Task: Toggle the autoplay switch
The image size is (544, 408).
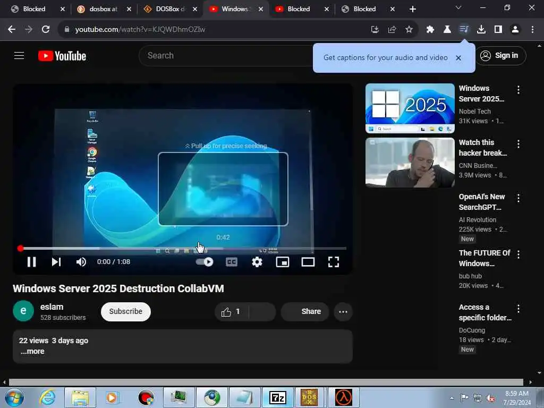Action: [205, 262]
